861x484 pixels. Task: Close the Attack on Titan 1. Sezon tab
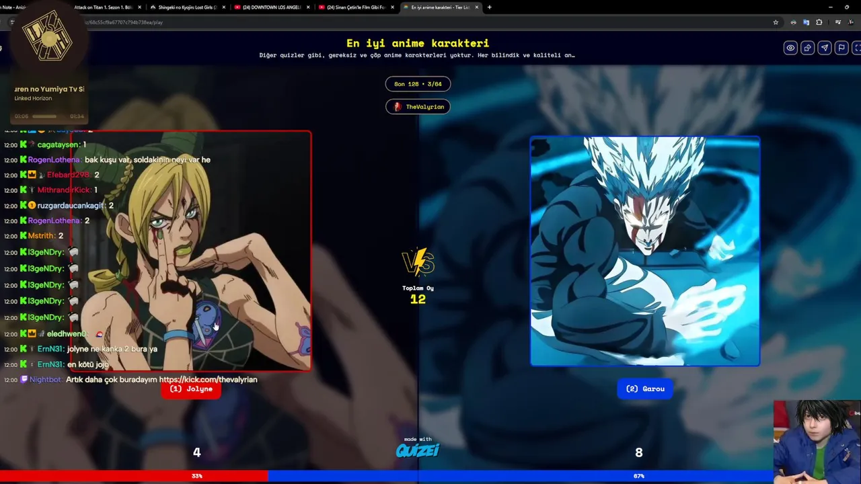pyautogui.click(x=140, y=7)
